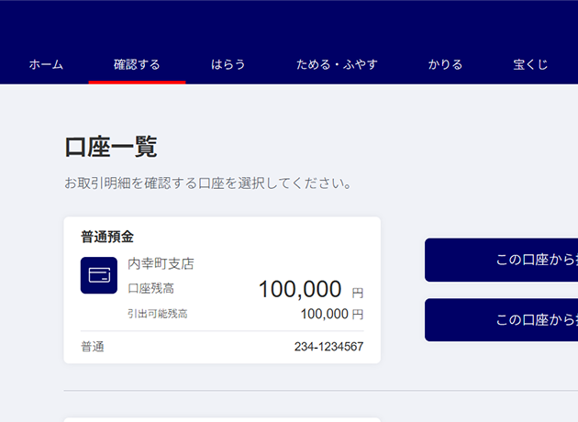Open the 宝くじ tab

point(530,65)
